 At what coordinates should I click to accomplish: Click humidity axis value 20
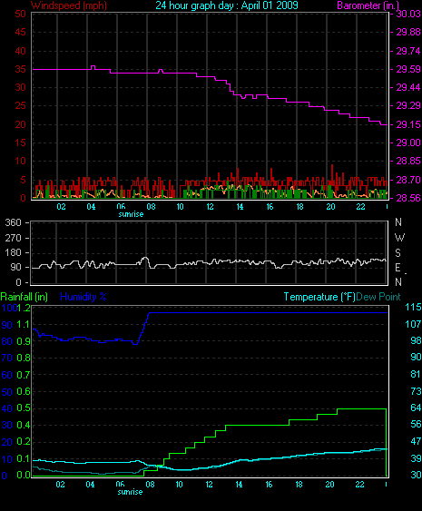click(7, 442)
